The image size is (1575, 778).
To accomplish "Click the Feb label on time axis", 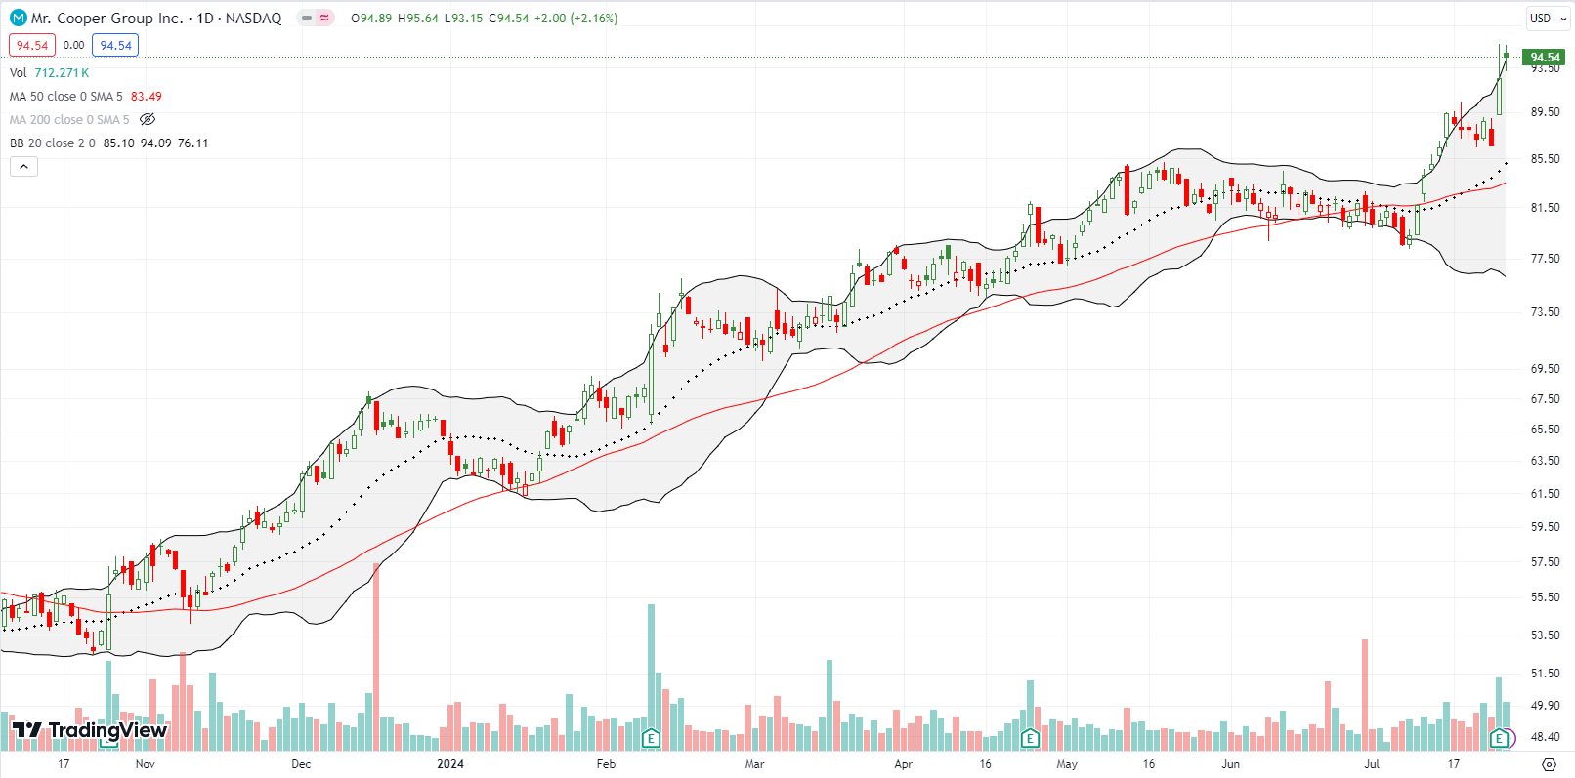I will pyautogui.click(x=606, y=763).
